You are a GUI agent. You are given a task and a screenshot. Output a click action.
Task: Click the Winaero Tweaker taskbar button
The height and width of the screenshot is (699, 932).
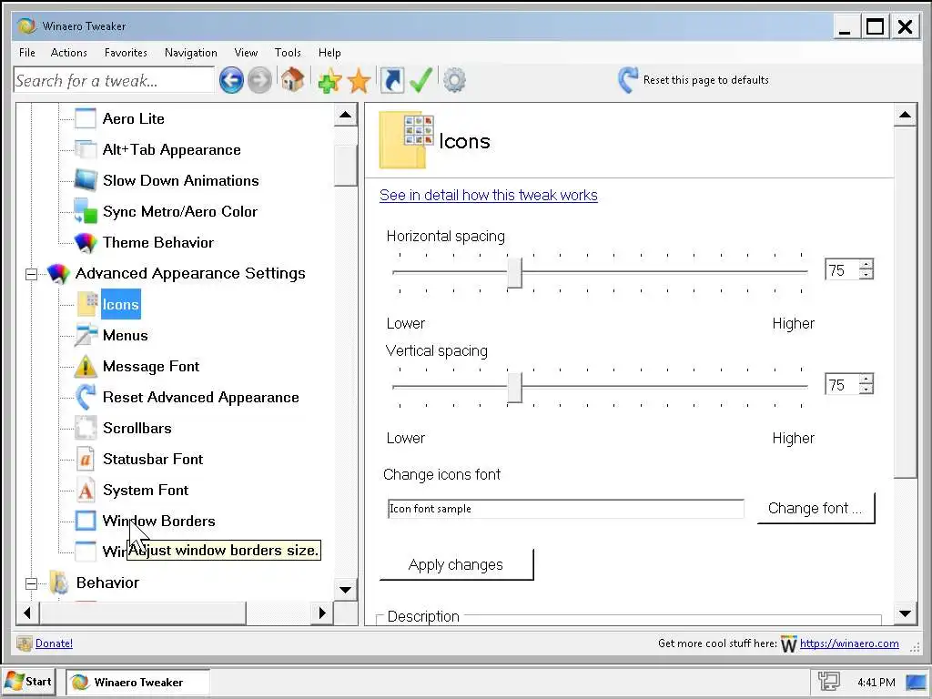pyautogui.click(x=137, y=683)
